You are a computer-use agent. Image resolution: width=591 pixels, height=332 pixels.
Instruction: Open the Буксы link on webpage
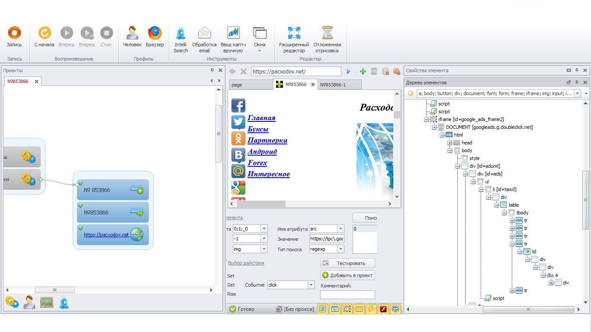pyautogui.click(x=258, y=129)
